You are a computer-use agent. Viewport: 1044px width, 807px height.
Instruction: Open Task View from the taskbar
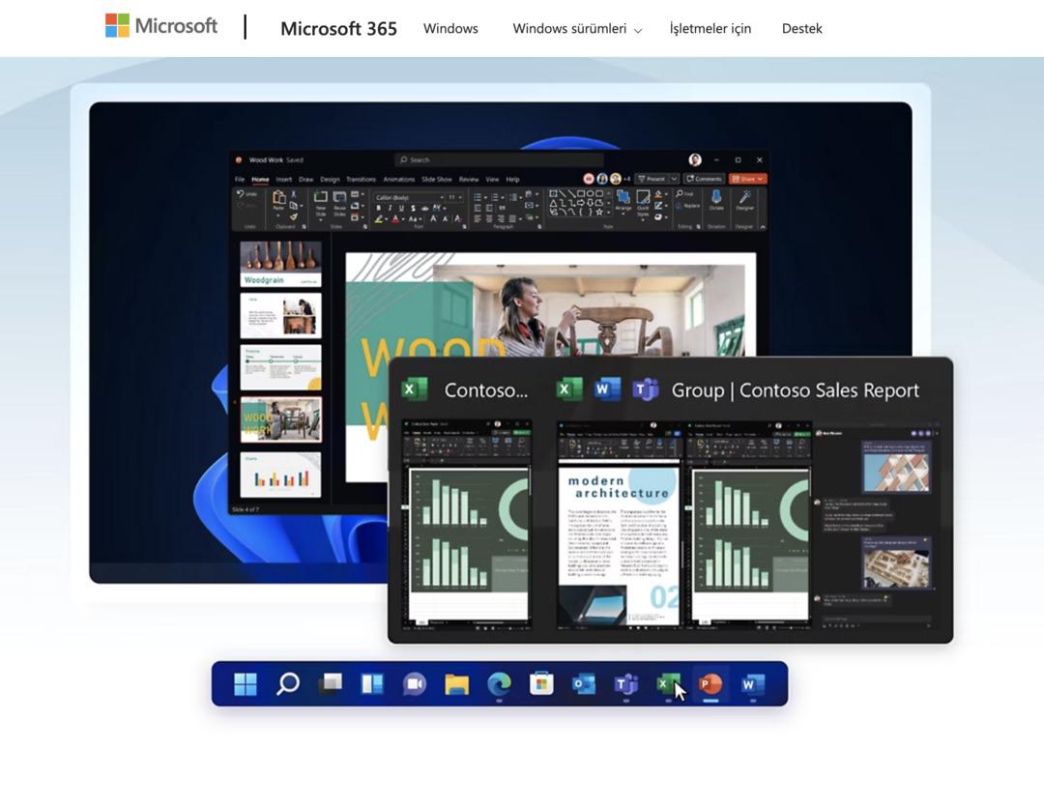[x=331, y=684]
